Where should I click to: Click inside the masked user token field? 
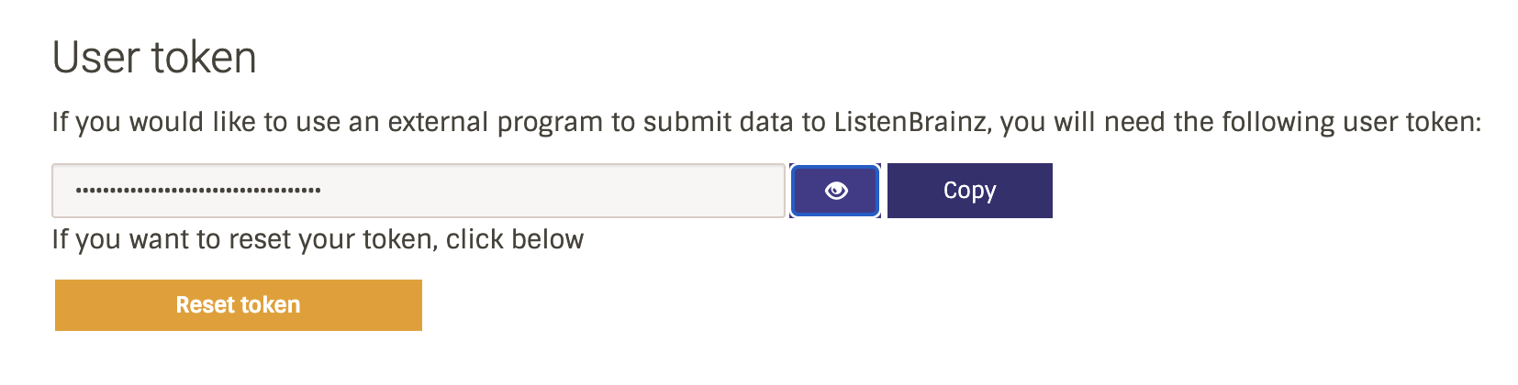(x=419, y=191)
